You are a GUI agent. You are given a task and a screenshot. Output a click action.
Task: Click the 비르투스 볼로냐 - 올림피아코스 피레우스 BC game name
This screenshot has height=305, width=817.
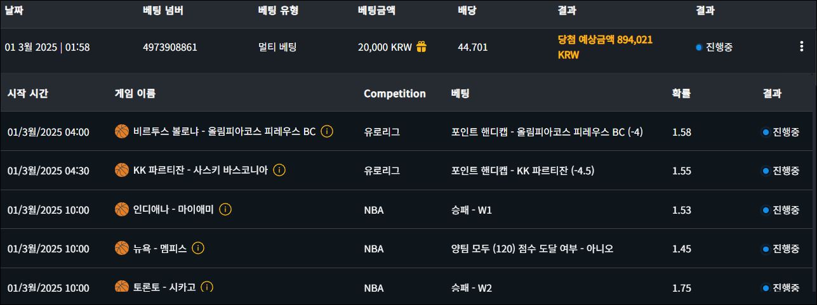point(224,132)
